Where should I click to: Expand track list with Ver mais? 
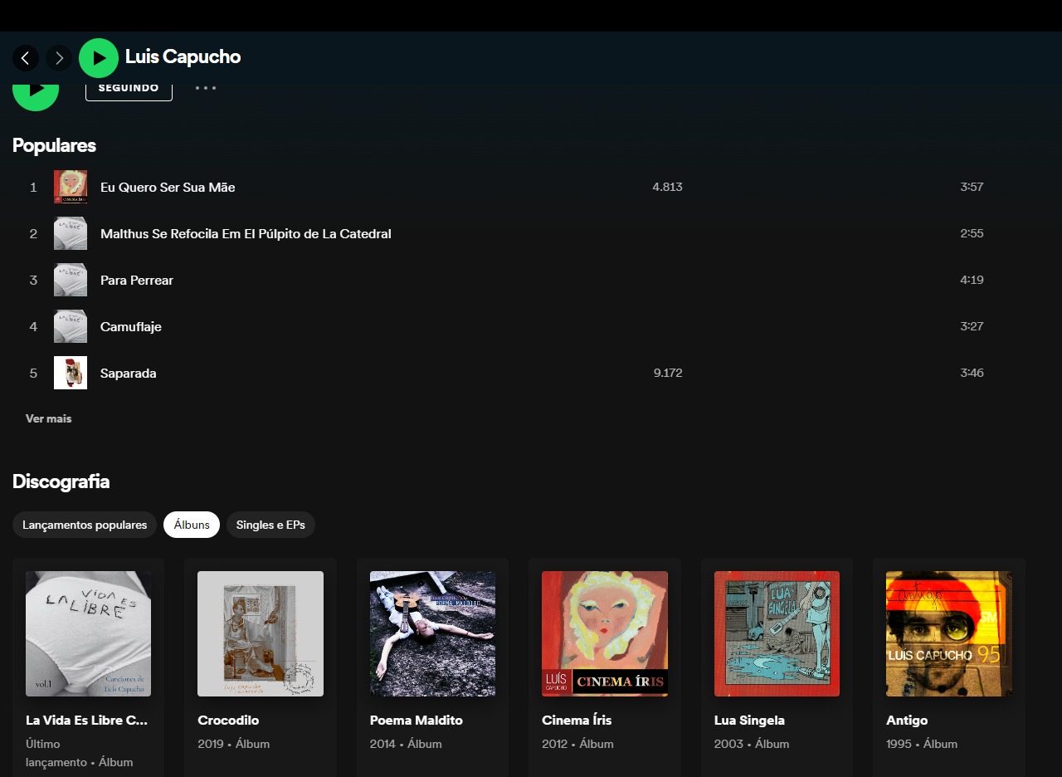[x=49, y=419]
